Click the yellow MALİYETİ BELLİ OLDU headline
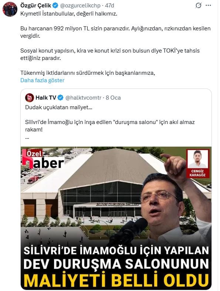The width and height of the screenshot is (220, 291). coord(116,279)
